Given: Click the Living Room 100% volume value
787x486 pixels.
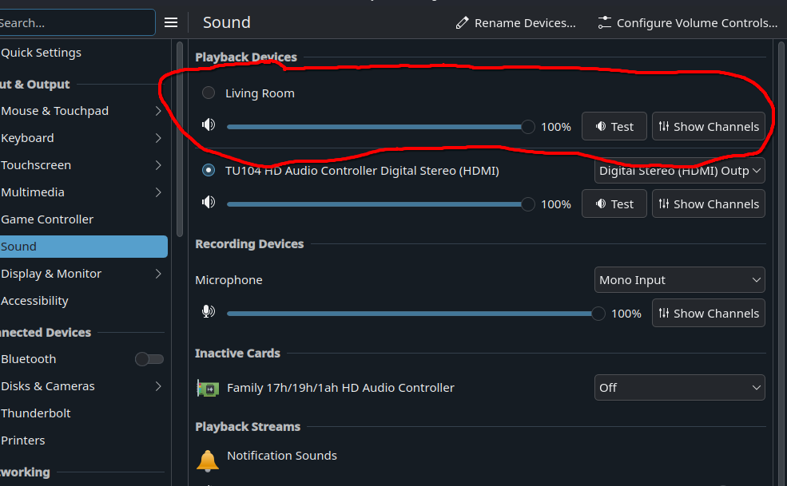Looking at the screenshot, I should 556,127.
